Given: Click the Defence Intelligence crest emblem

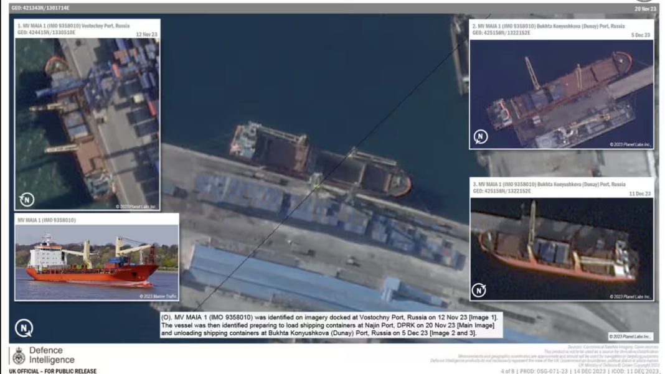Looking at the screenshot, I should [x=19, y=355].
